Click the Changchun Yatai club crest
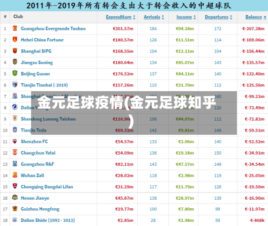This screenshot has width=268, height=226. [x=15, y=152]
